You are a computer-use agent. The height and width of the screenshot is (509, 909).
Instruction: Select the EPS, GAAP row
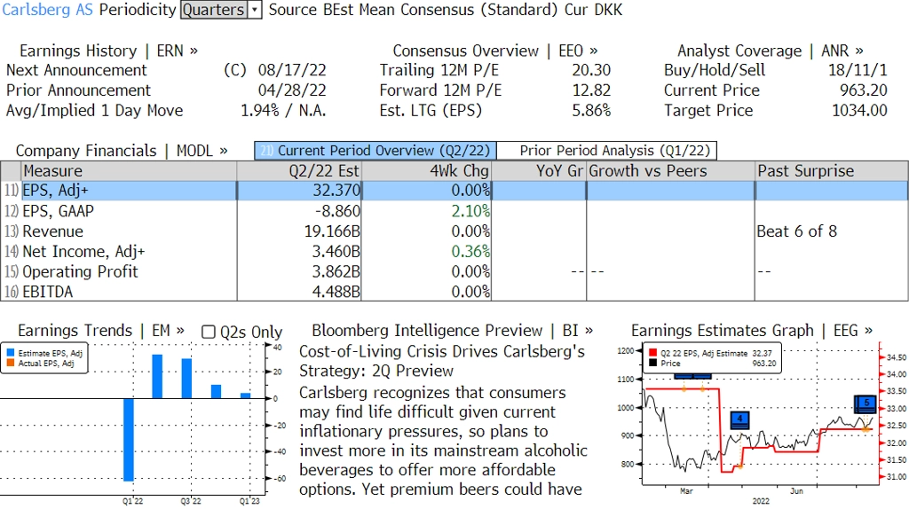(x=454, y=211)
